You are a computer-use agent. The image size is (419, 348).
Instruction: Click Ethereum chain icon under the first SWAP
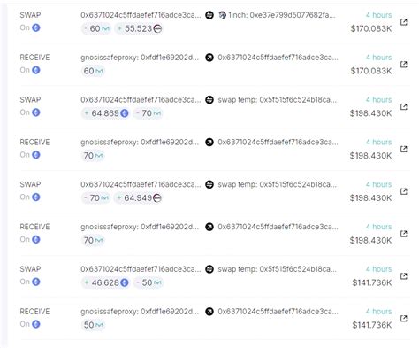tap(36, 27)
